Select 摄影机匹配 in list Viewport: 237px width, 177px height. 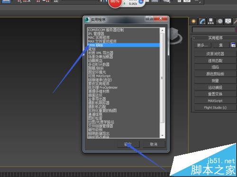(124, 106)
